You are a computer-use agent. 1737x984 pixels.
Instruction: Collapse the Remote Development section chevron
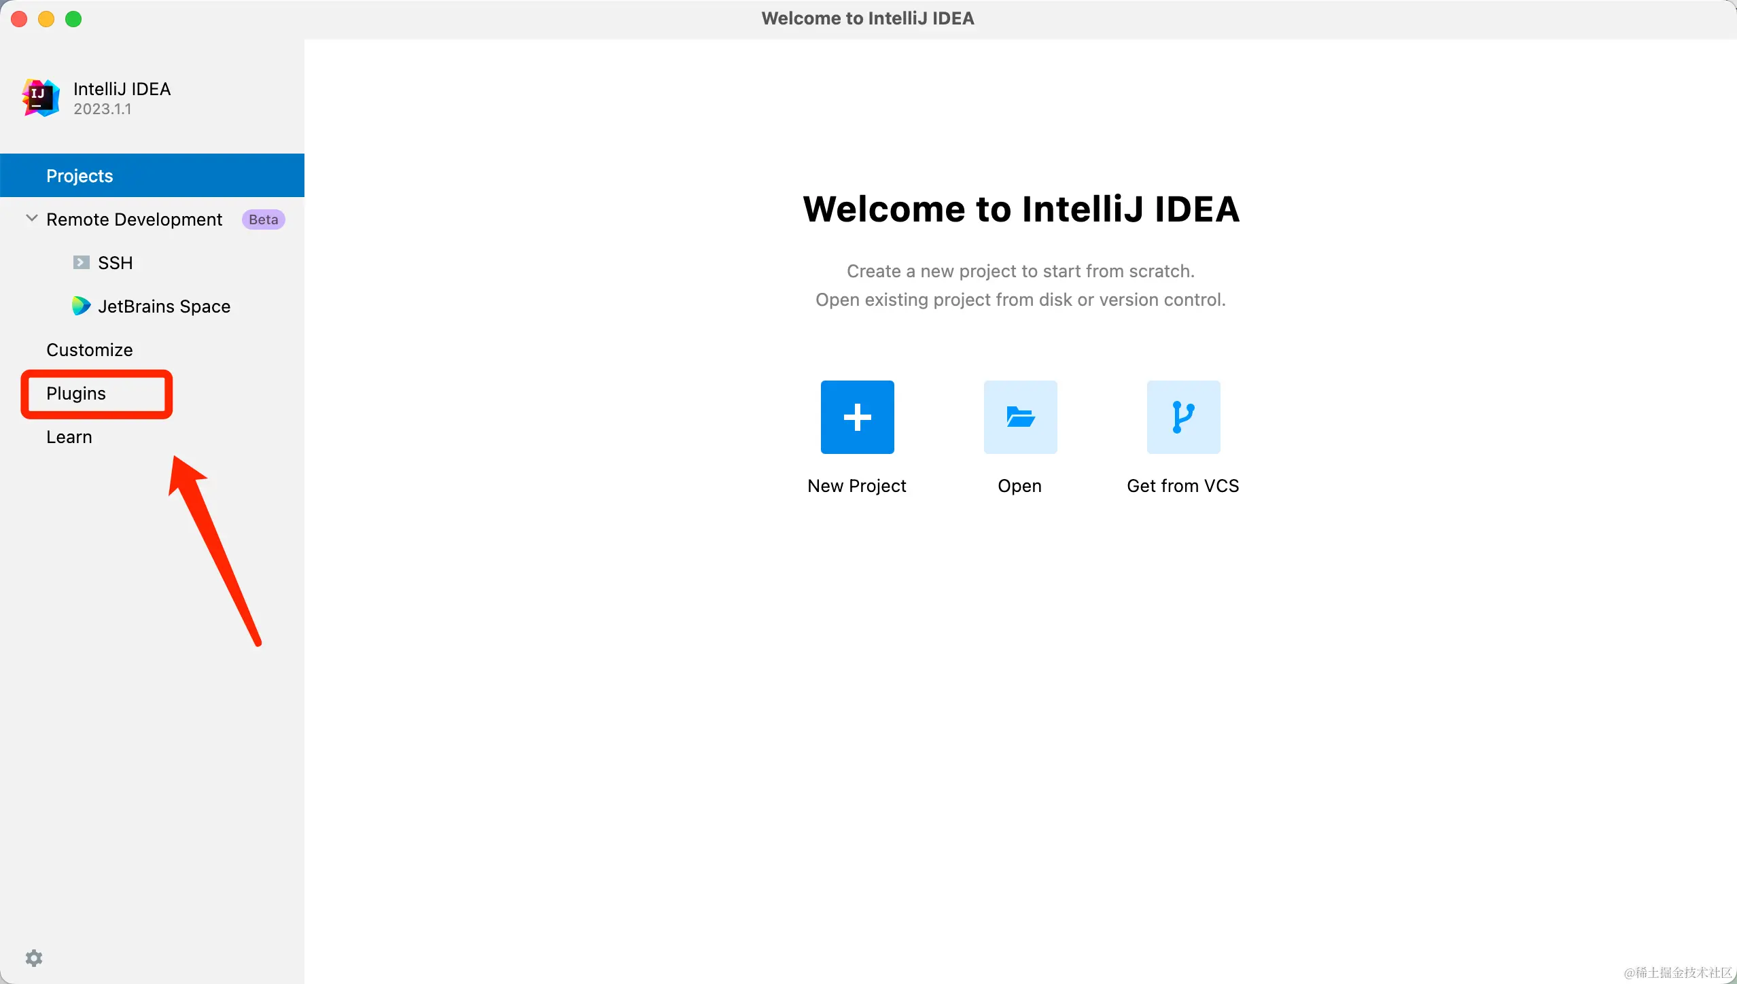pyautogui.click(x=31, y=218)
